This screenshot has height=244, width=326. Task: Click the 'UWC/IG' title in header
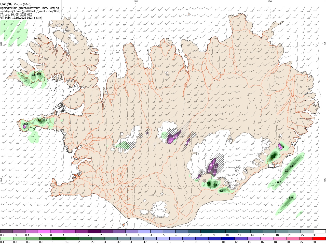(6, 4)
